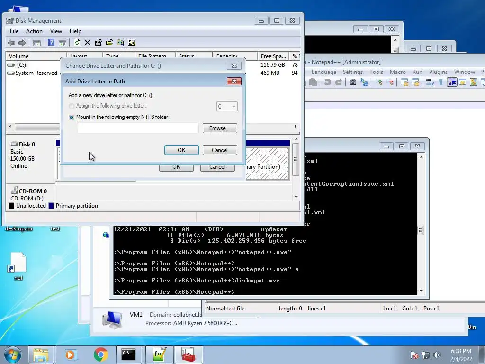This screenshot has width=485, height=364.
Task: Click the black X Delete toolbar icon
Action: click(x=88, y=43)
